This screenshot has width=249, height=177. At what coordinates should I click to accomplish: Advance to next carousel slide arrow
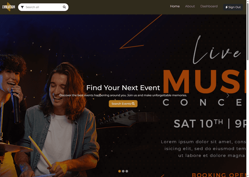pos(228,95)
